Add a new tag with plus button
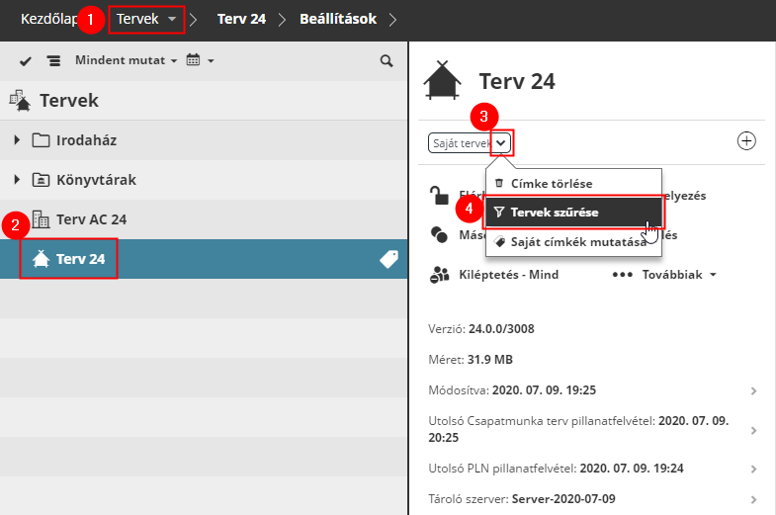 pos(746,141)
